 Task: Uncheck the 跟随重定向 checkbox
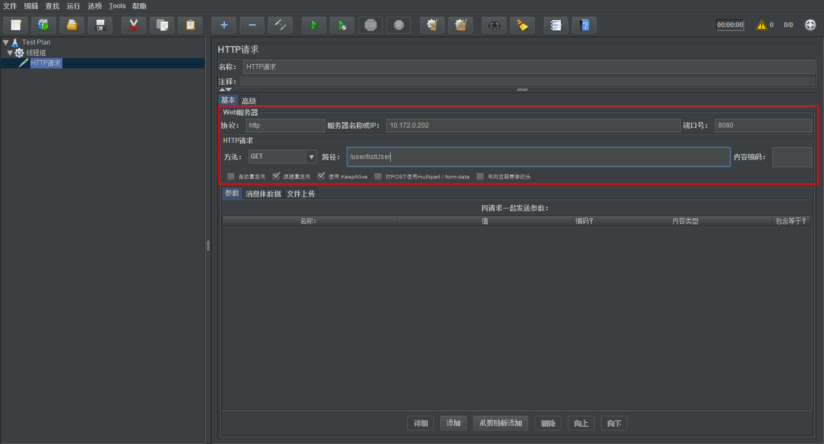[276, 176]
